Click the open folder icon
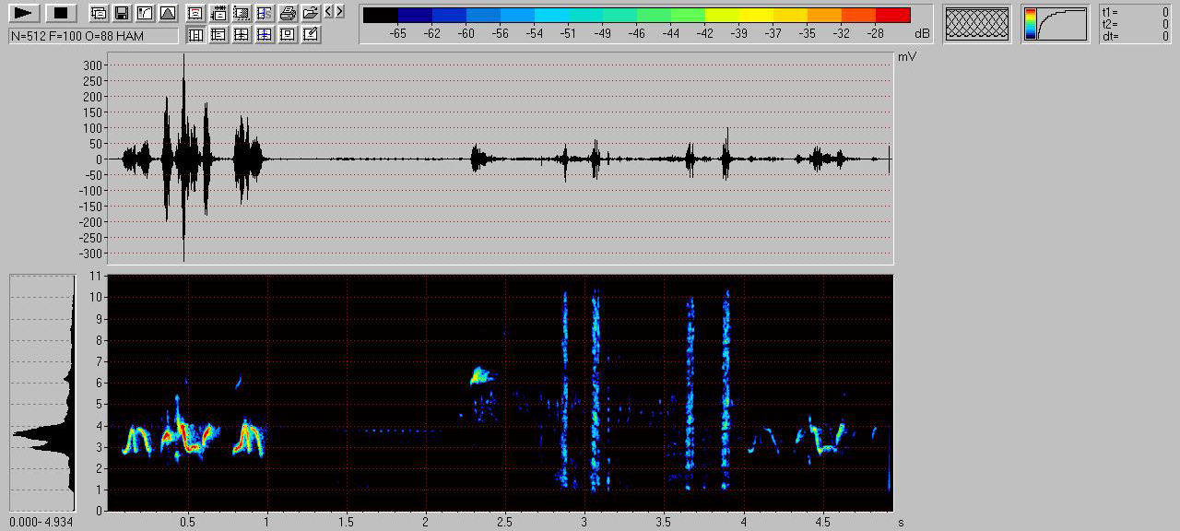Image resolution: width=1180 pixels, height=531 pixels. (x=311, y=13)
